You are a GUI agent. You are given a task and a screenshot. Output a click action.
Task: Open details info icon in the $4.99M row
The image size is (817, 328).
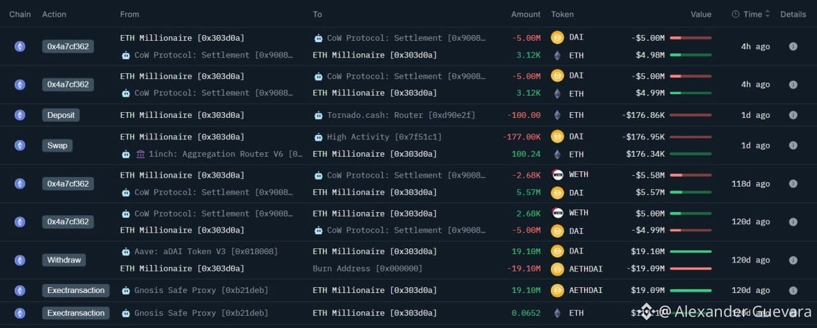(793, 85)
